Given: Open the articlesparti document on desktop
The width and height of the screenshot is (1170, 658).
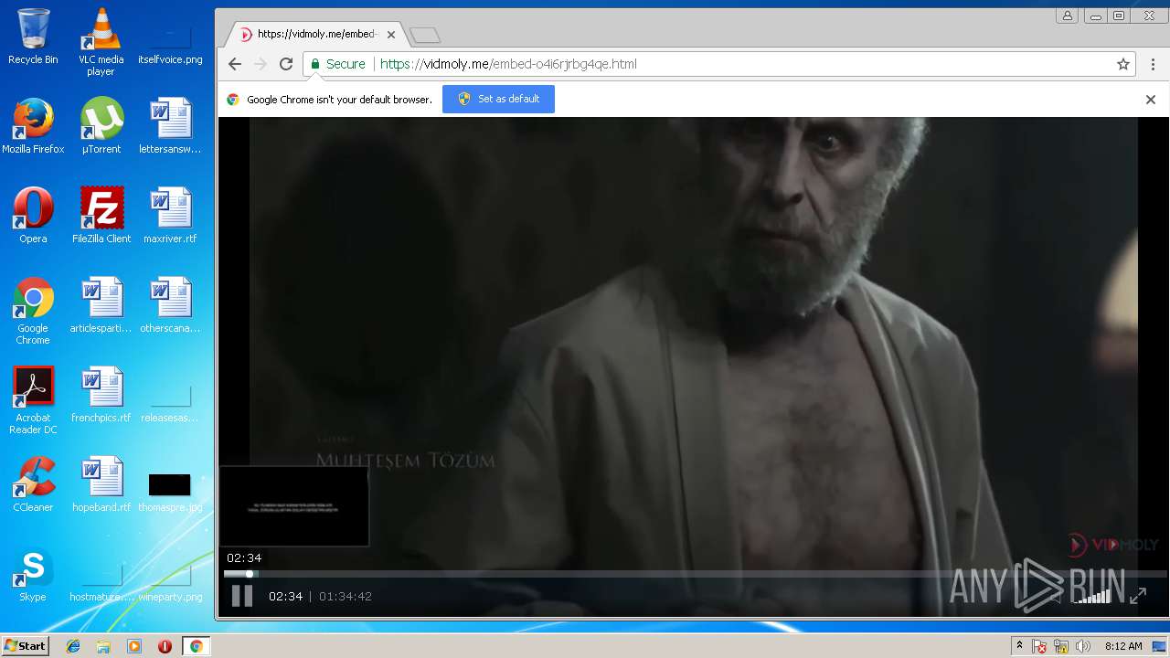Looking at the screenshot, I should (x=101, y=305).
